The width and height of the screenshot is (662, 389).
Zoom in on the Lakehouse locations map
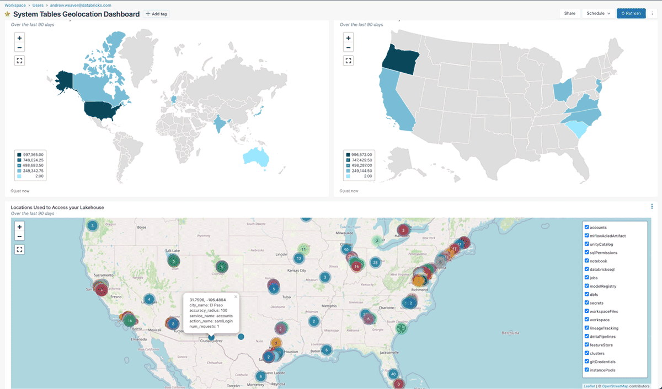point(20,226)
